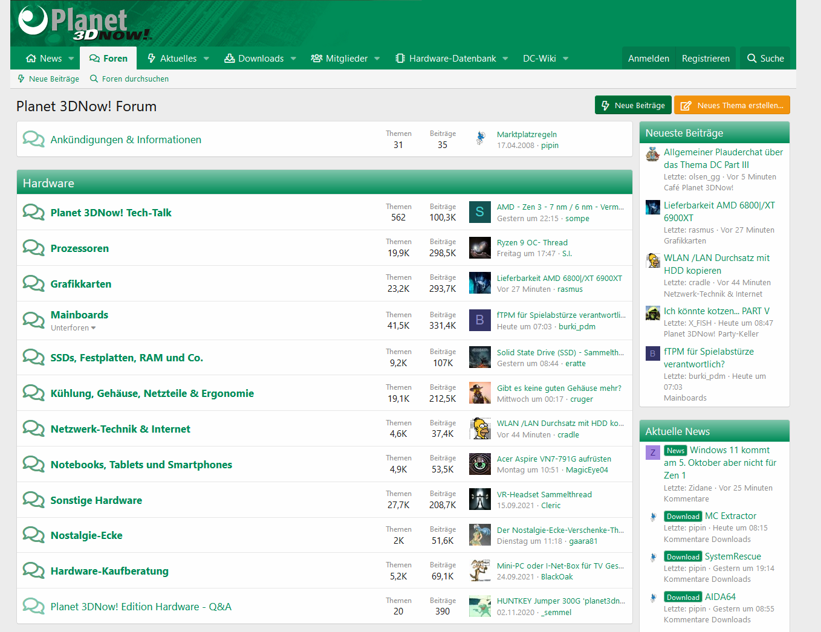Expand the DC-Wiki dropdown arrow
The image size is (821, 632).
(566, 59)
